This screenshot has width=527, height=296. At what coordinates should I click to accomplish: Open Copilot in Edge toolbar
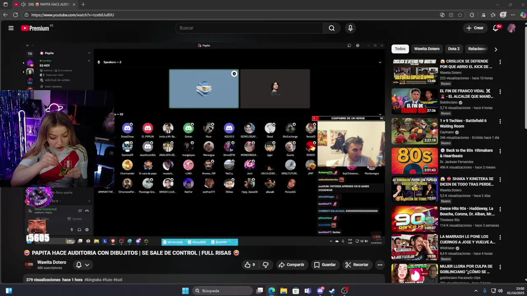(522, 15)
